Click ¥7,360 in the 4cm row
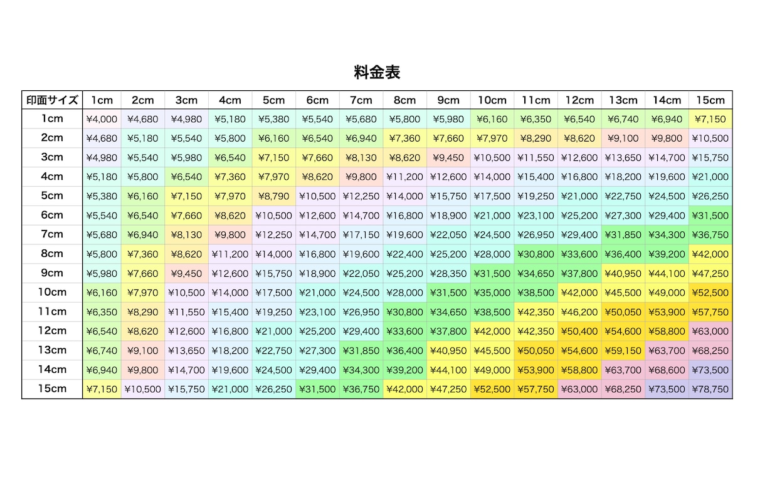The height and width of the screenshot is (478, 765). [x=229, y=177]
